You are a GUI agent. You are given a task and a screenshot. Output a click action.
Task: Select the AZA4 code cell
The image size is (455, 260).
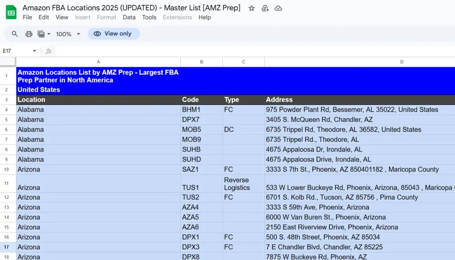pyautogui.click(x=202, y=207)
